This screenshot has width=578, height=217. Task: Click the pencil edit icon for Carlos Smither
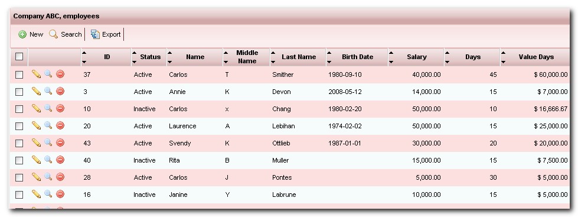click(x=36, y=74)
